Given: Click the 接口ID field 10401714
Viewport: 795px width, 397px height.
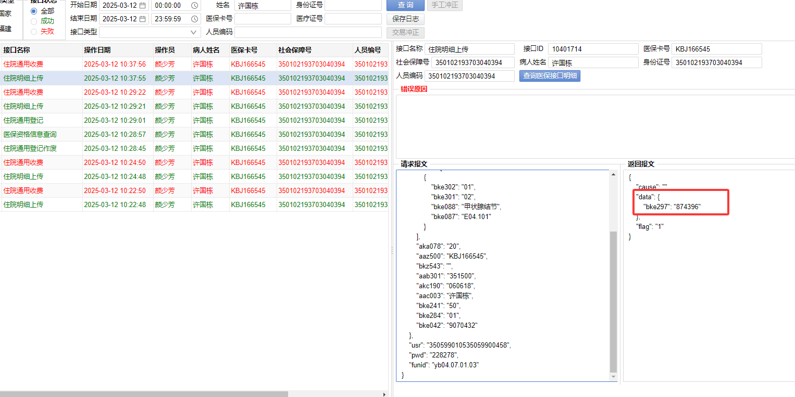Looking at the screenshot, I should 593,49.
